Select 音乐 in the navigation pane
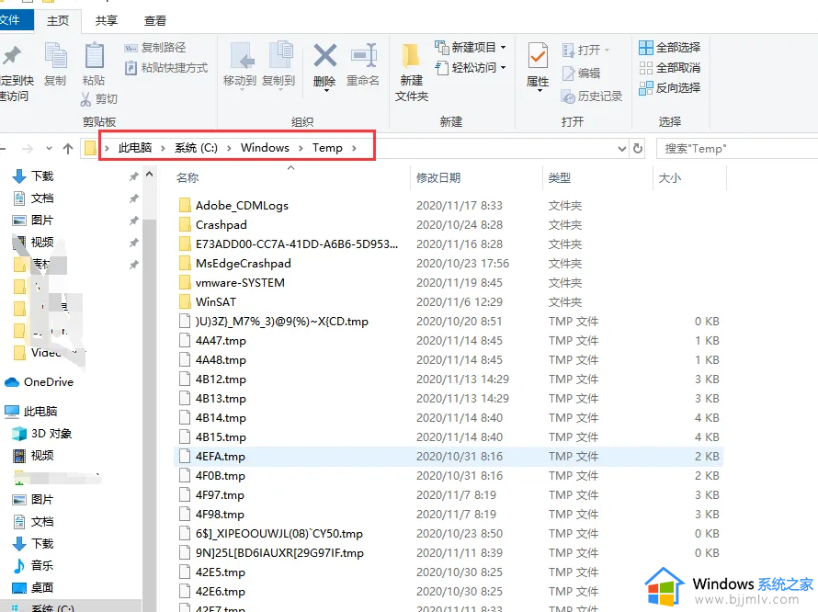 click(x=33, y=565)
